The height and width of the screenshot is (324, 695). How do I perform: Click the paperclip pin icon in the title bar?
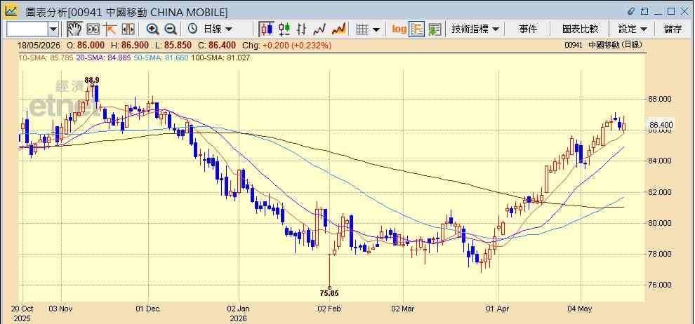[x=631, y=11]
